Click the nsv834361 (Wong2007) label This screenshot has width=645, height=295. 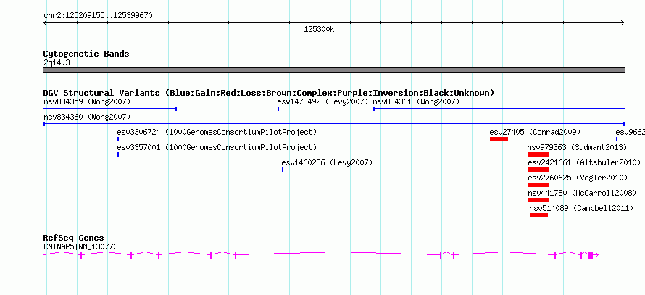pyautogui.click(x=416, y=101)
